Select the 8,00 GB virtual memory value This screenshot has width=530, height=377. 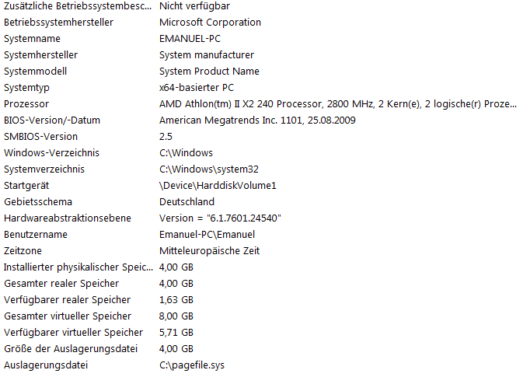point(176,316)
